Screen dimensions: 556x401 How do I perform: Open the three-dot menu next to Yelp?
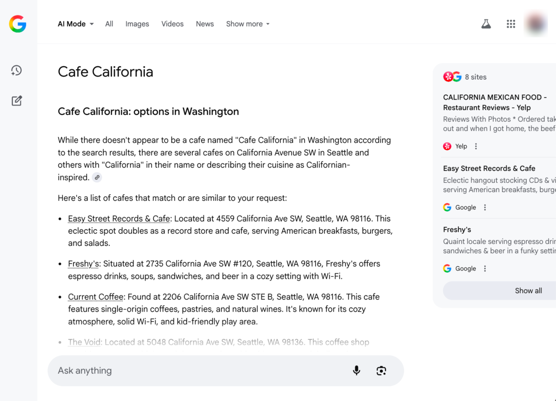tap(476, 146)
